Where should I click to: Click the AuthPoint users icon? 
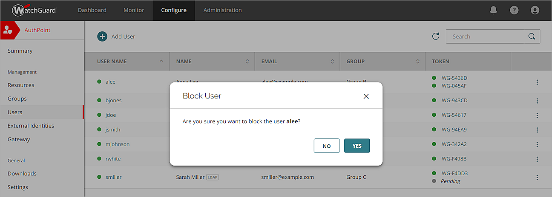(x=8, y=30)
